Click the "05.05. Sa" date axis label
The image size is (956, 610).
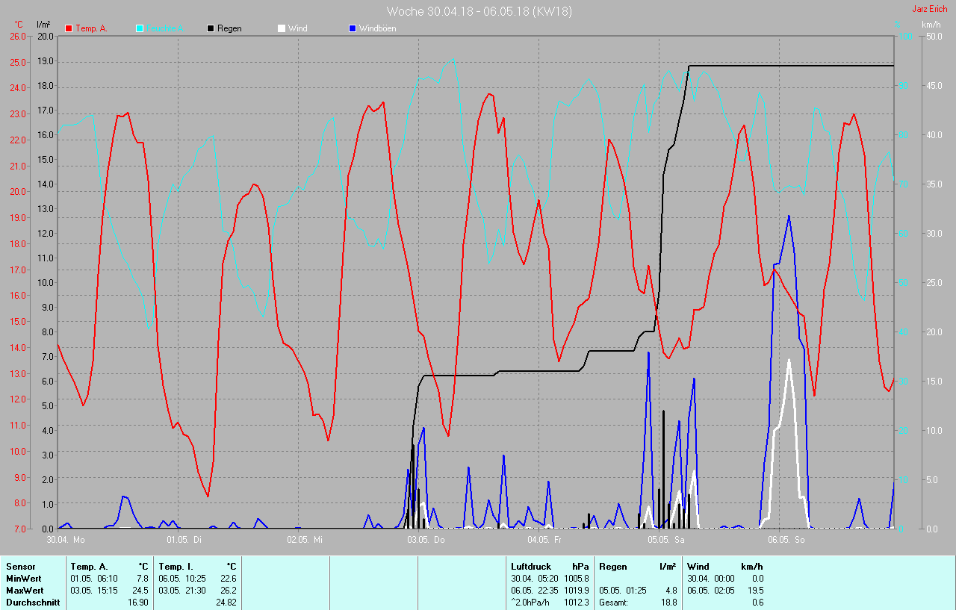[x=666, y=539]
